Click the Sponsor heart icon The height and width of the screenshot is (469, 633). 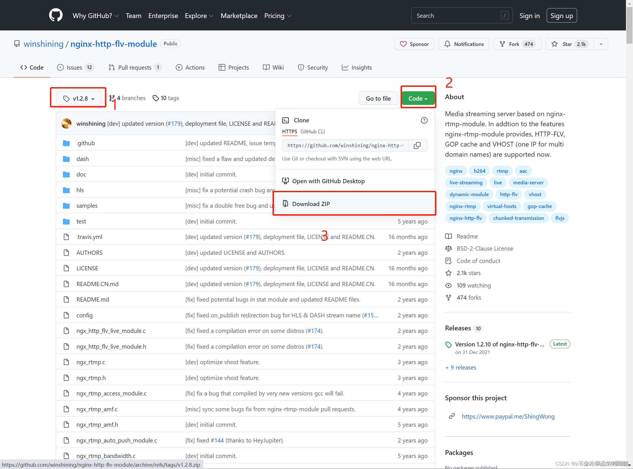[x=404, y=44]
